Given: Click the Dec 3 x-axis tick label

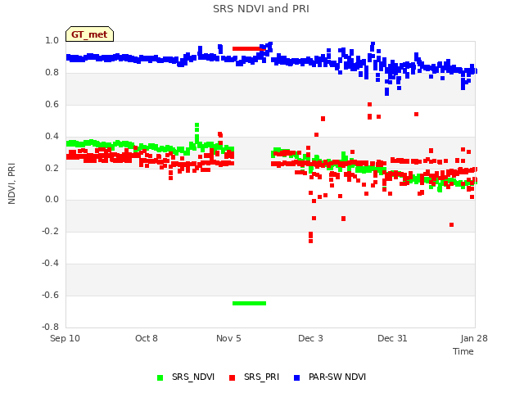Looking at the screenshot, I should [x=310, y=338].
